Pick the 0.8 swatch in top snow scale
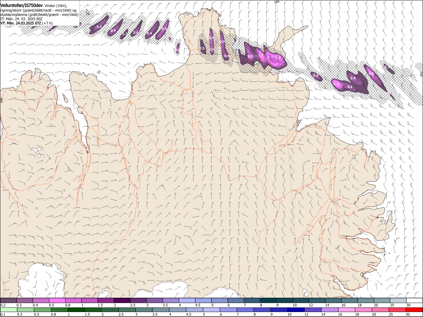Image resolution: width=423 pixels, height=317 pixels. tap(73, 300)
